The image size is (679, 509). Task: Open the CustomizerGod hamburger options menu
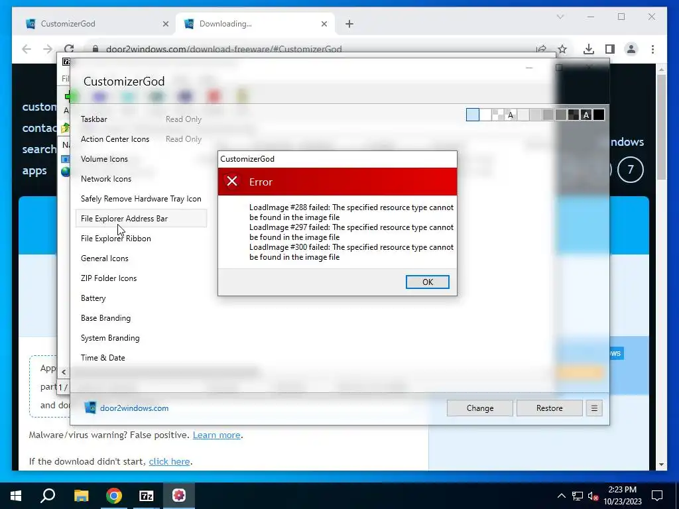pos(594,408)
